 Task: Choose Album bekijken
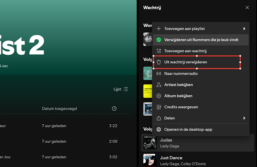click(x=201, y=96)
